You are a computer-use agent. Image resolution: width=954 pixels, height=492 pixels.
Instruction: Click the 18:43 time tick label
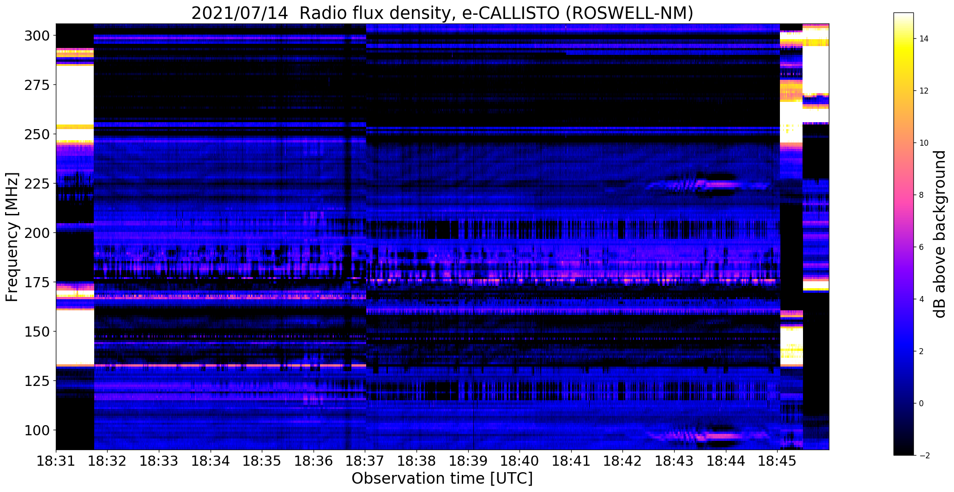tap(674, 461)
